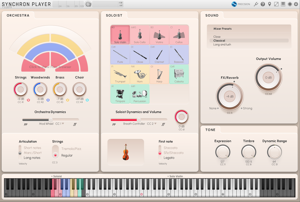Open the wrench tool icon in header

pos(256,4)
